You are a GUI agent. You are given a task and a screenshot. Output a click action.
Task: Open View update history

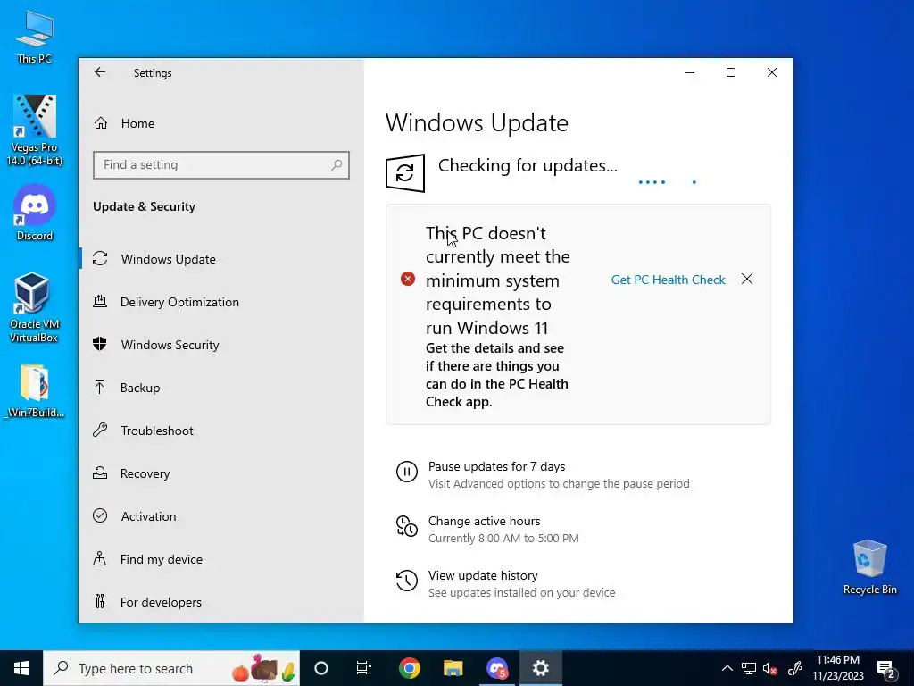(483, 576)
